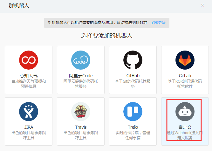
Task: Choose the GitHub octocat icon
Action: click(133, 60)
